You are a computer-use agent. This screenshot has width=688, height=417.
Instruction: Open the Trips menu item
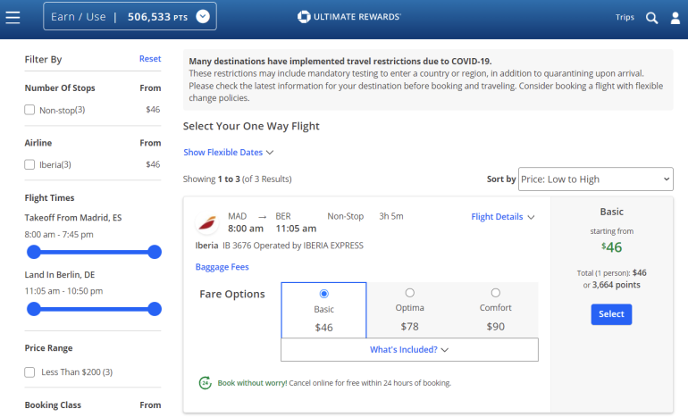625,17
